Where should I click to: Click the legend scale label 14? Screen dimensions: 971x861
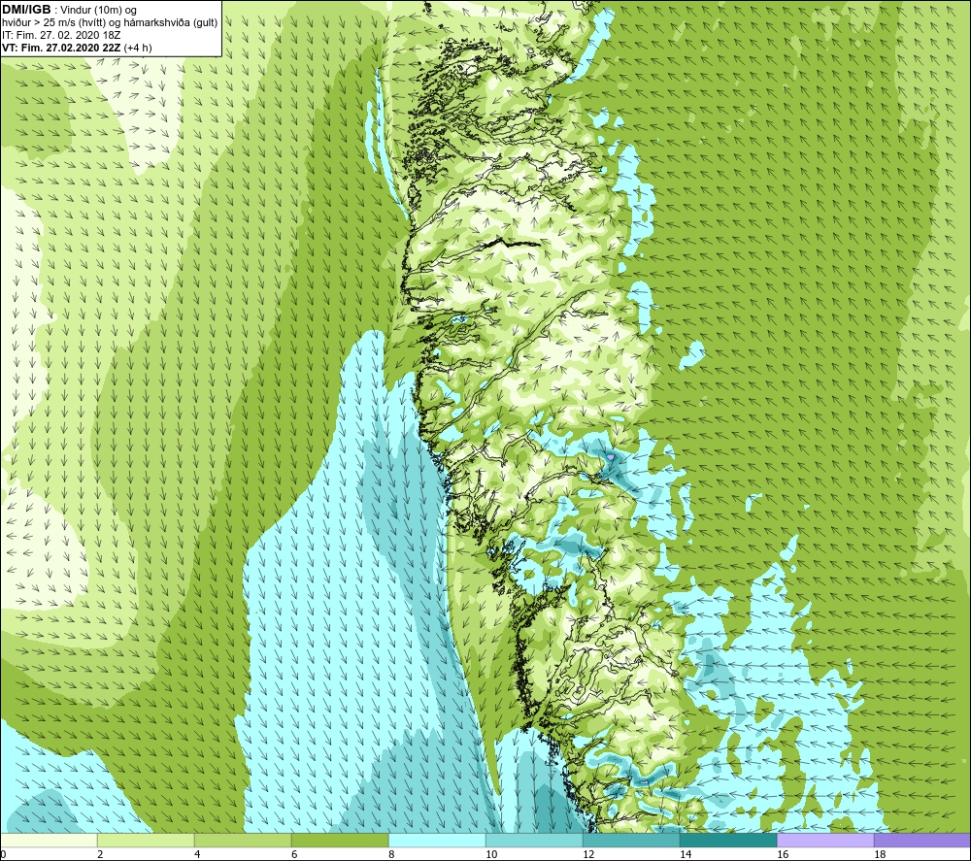(686, 855)
